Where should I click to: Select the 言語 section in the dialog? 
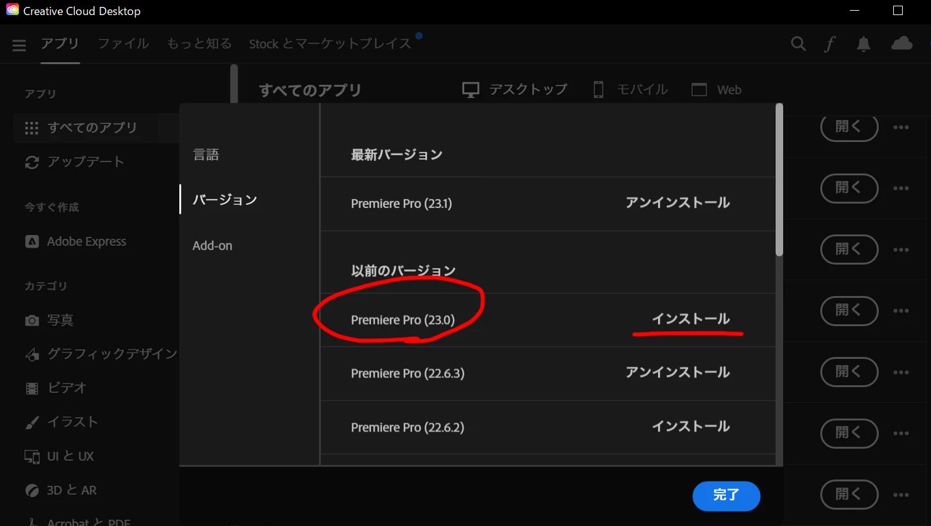[206, 155]
